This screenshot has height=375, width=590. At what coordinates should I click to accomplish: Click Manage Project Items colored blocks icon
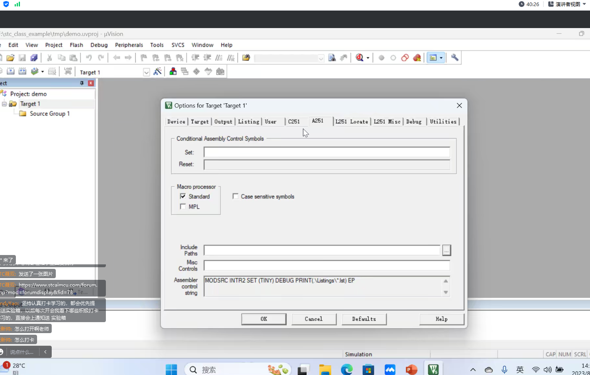point(173,72)
